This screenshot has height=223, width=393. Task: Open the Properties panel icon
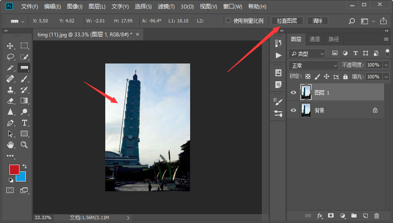point(278,73)
